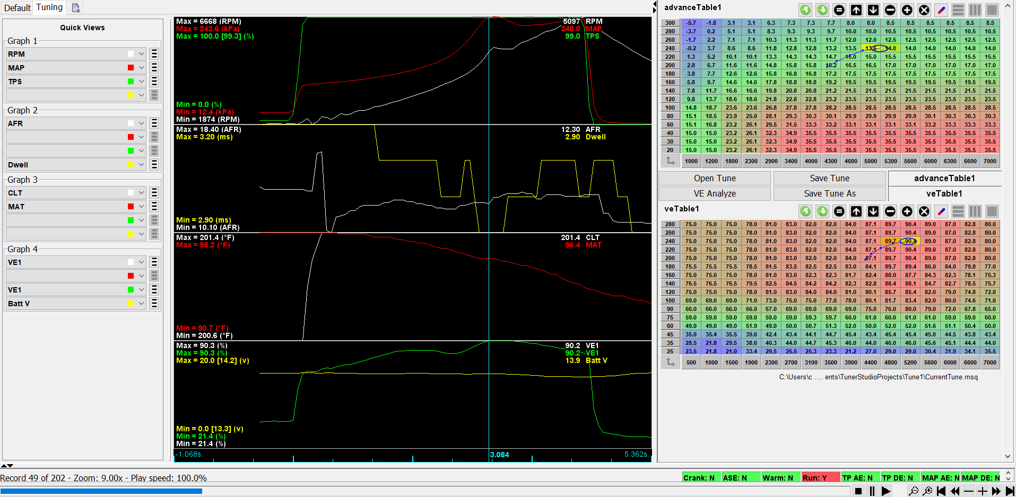Open the options menu icon for RPM

point(154,54)
